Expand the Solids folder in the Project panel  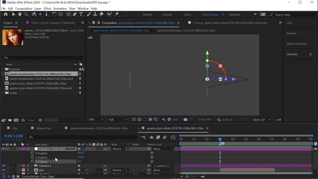tap(2, 93)
